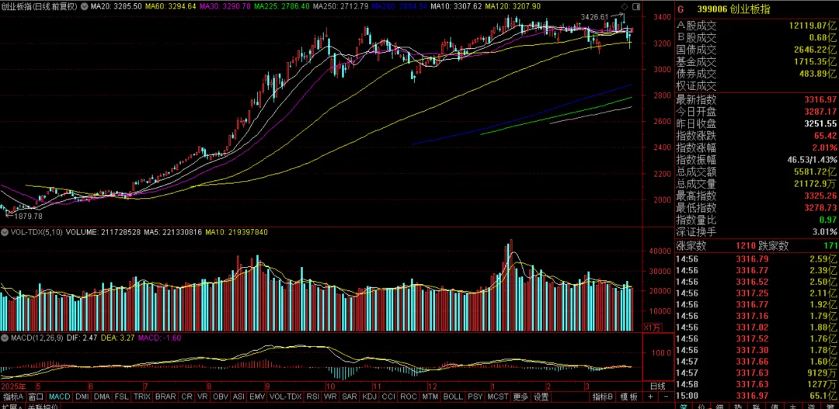Image resolution: width=839 pixels, height=409 pixels.
Task: Click the 深证换手 value 3.01%
Action: [x=825, y=232]
